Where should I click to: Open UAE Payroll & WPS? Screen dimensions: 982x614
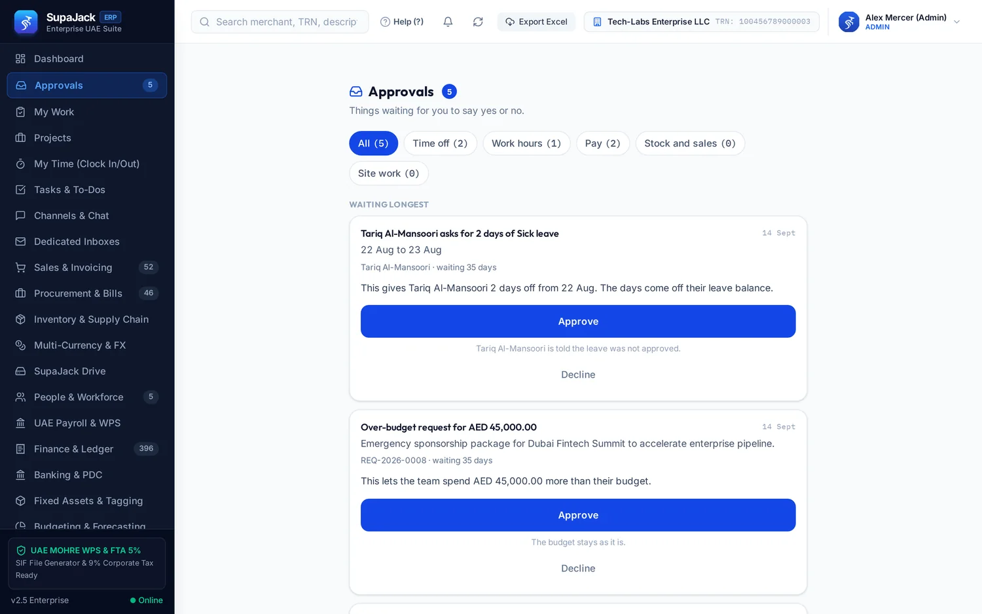[x=86, y=423]
